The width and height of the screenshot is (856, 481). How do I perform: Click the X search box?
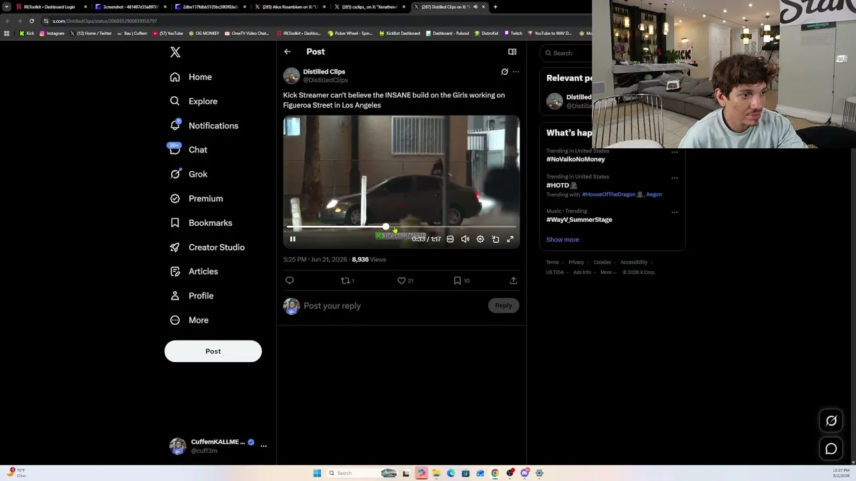(567, 53)
